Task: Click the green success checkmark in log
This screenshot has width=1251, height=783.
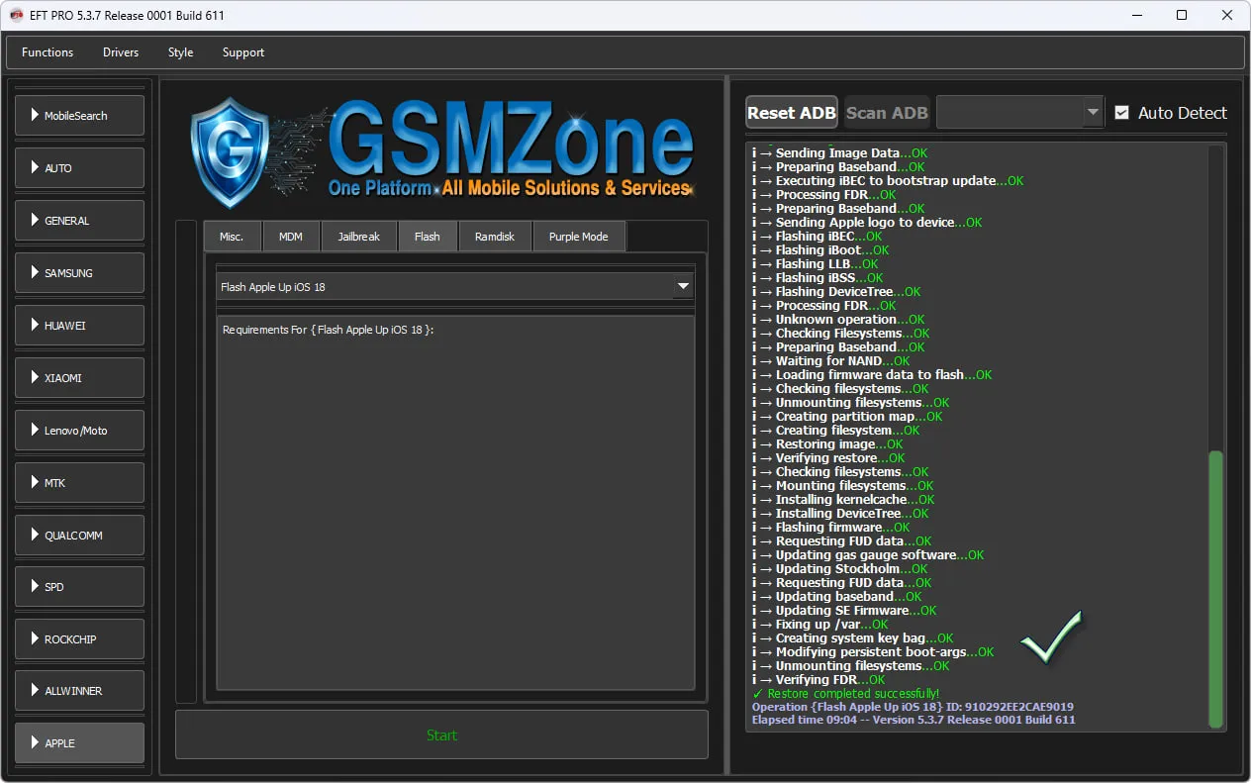Action: coord(1051,637)
